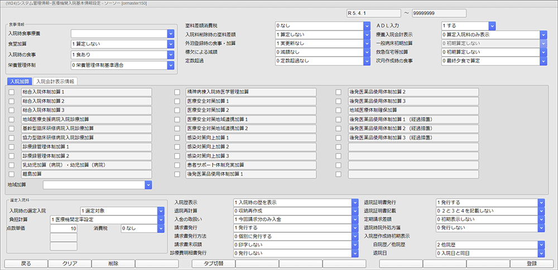This screenshot has height=270, width=558.
Task: Open the 地域加算 dropdown list
Action: [148, 185]
